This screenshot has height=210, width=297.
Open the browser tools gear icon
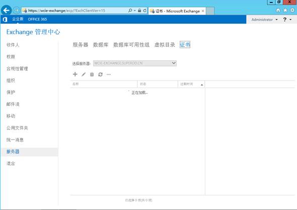292,10
